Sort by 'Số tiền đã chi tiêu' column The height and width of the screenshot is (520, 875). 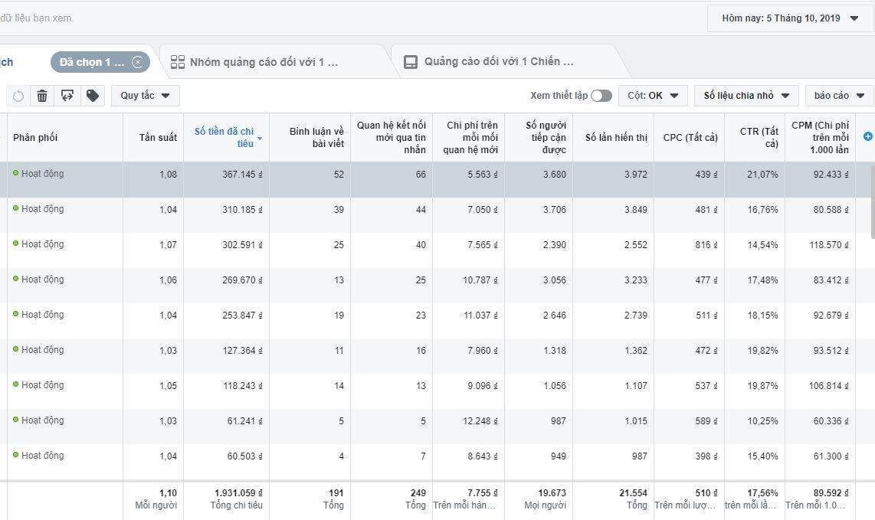point(228,137)
